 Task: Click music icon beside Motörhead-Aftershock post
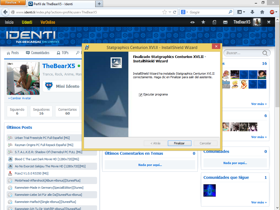[x=10, y=180]
